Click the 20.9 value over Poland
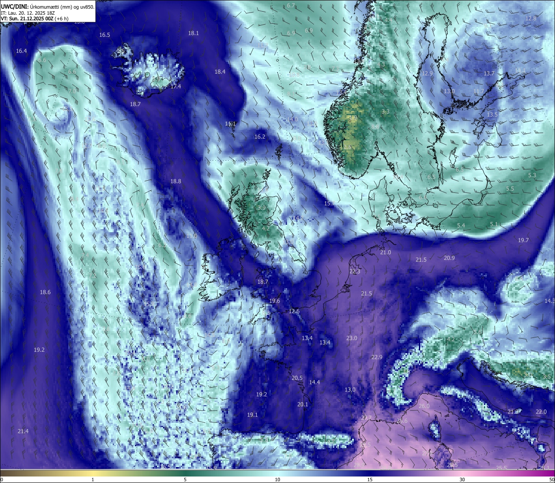555x483 pixels. click(x=449, y=258)
